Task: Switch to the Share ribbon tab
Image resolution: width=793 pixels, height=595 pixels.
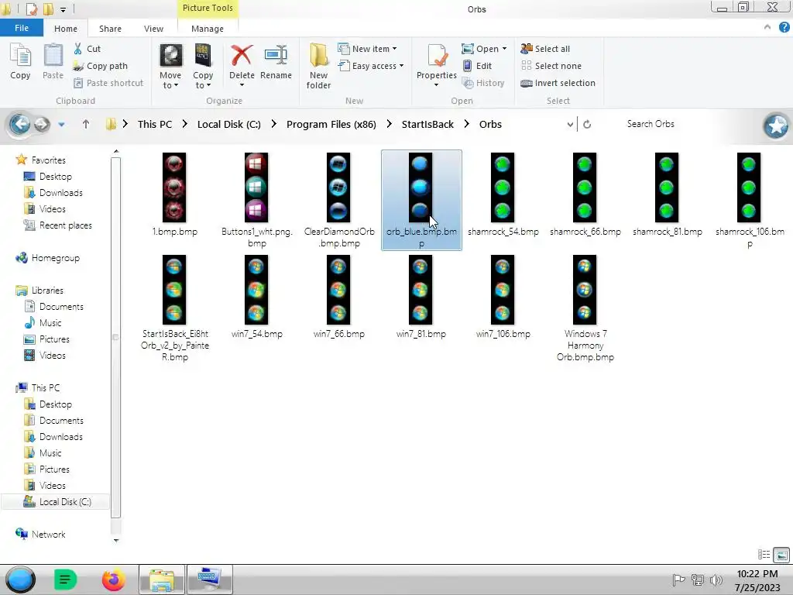Action: pyautogui.click(x=110, y=29)
